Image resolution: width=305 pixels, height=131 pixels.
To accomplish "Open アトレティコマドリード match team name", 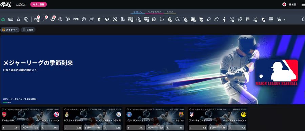I will [x=200, y=120].
